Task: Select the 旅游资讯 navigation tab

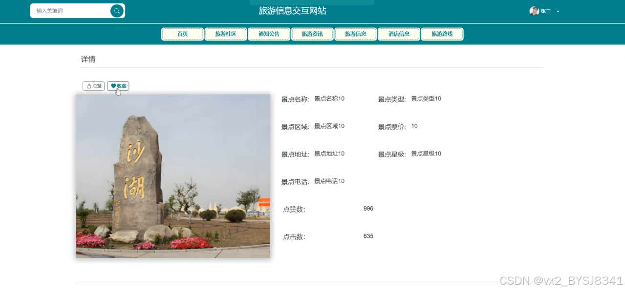Action: pyautogui.click(x=312, y=34)
